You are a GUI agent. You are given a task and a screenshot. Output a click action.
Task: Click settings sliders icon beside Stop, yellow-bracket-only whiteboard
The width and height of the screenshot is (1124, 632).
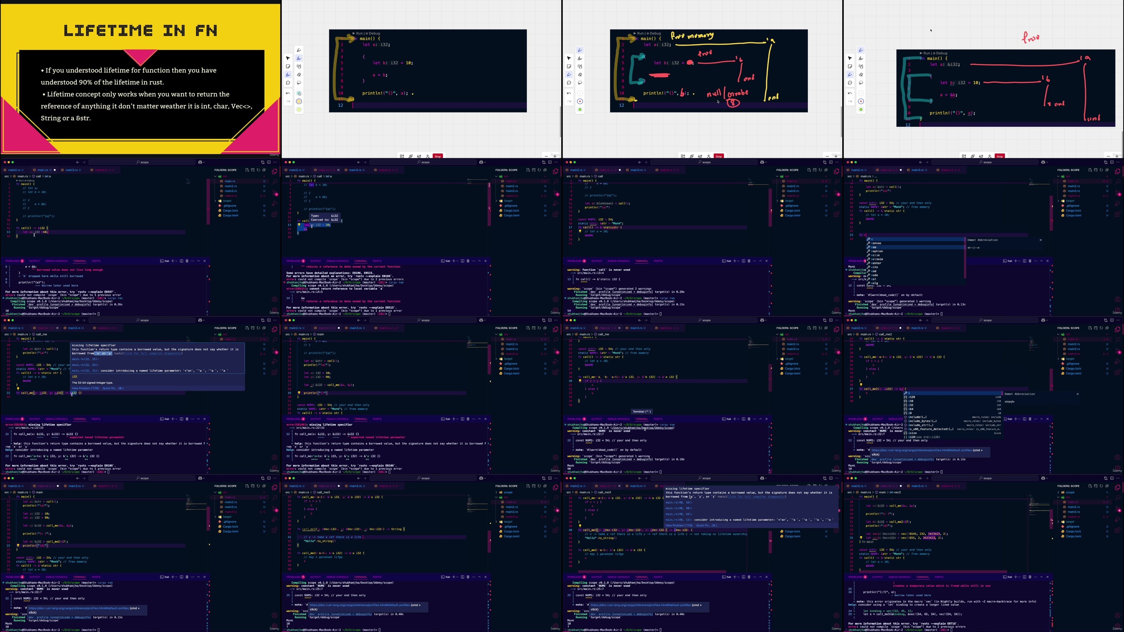(x=419, y=156)
